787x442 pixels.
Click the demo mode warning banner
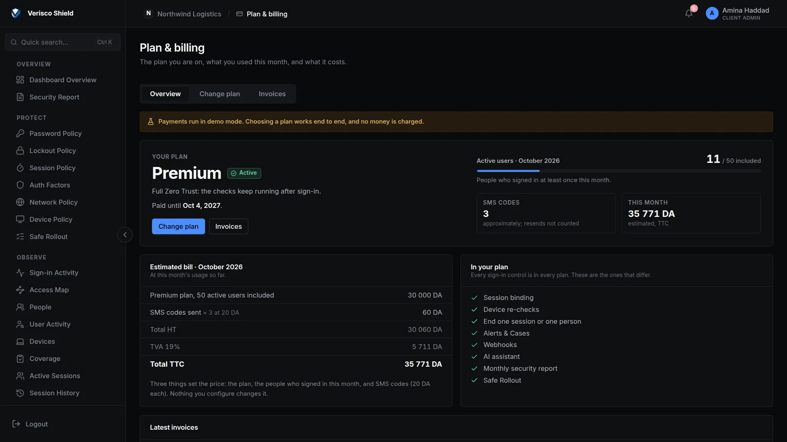[456, 122]
